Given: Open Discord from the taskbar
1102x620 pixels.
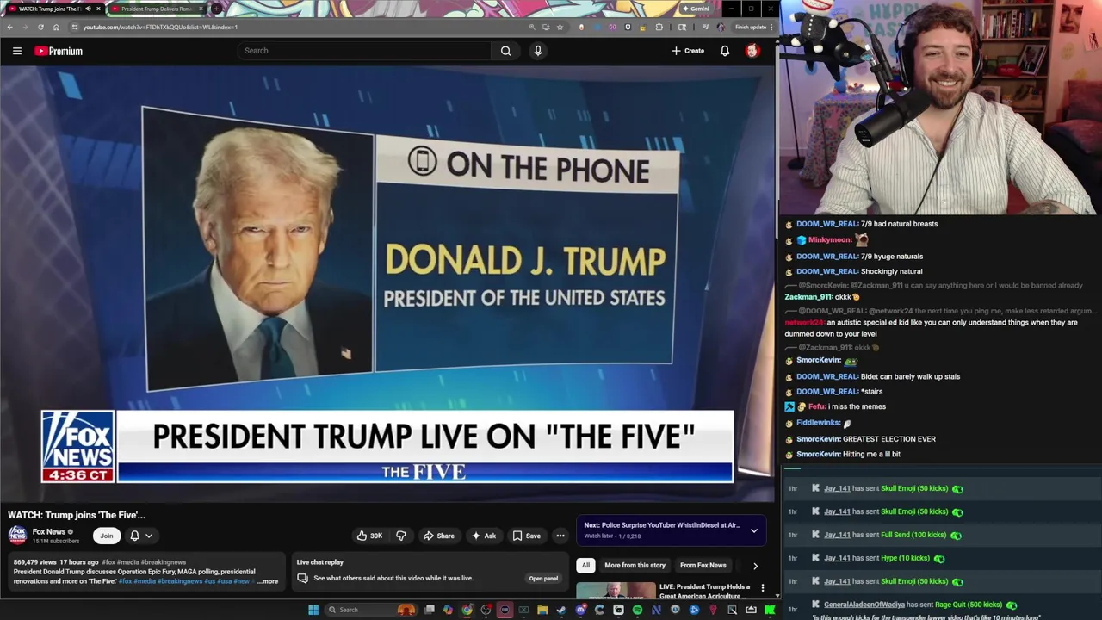Looking at the screenshot, I should pyautogui.click(x=581, y=610).
